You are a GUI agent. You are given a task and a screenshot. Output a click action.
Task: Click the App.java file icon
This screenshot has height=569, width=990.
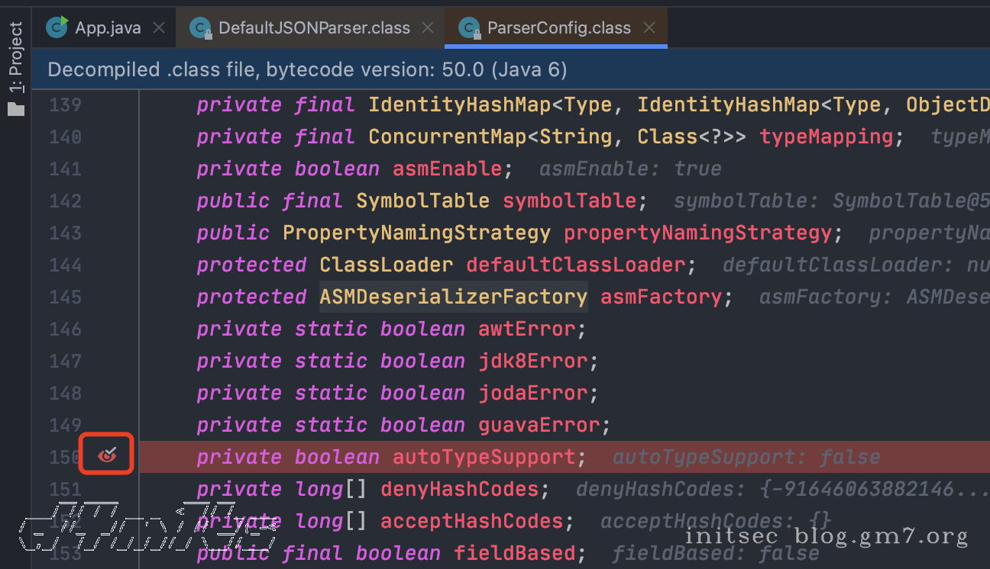click(x=57, y=28)
